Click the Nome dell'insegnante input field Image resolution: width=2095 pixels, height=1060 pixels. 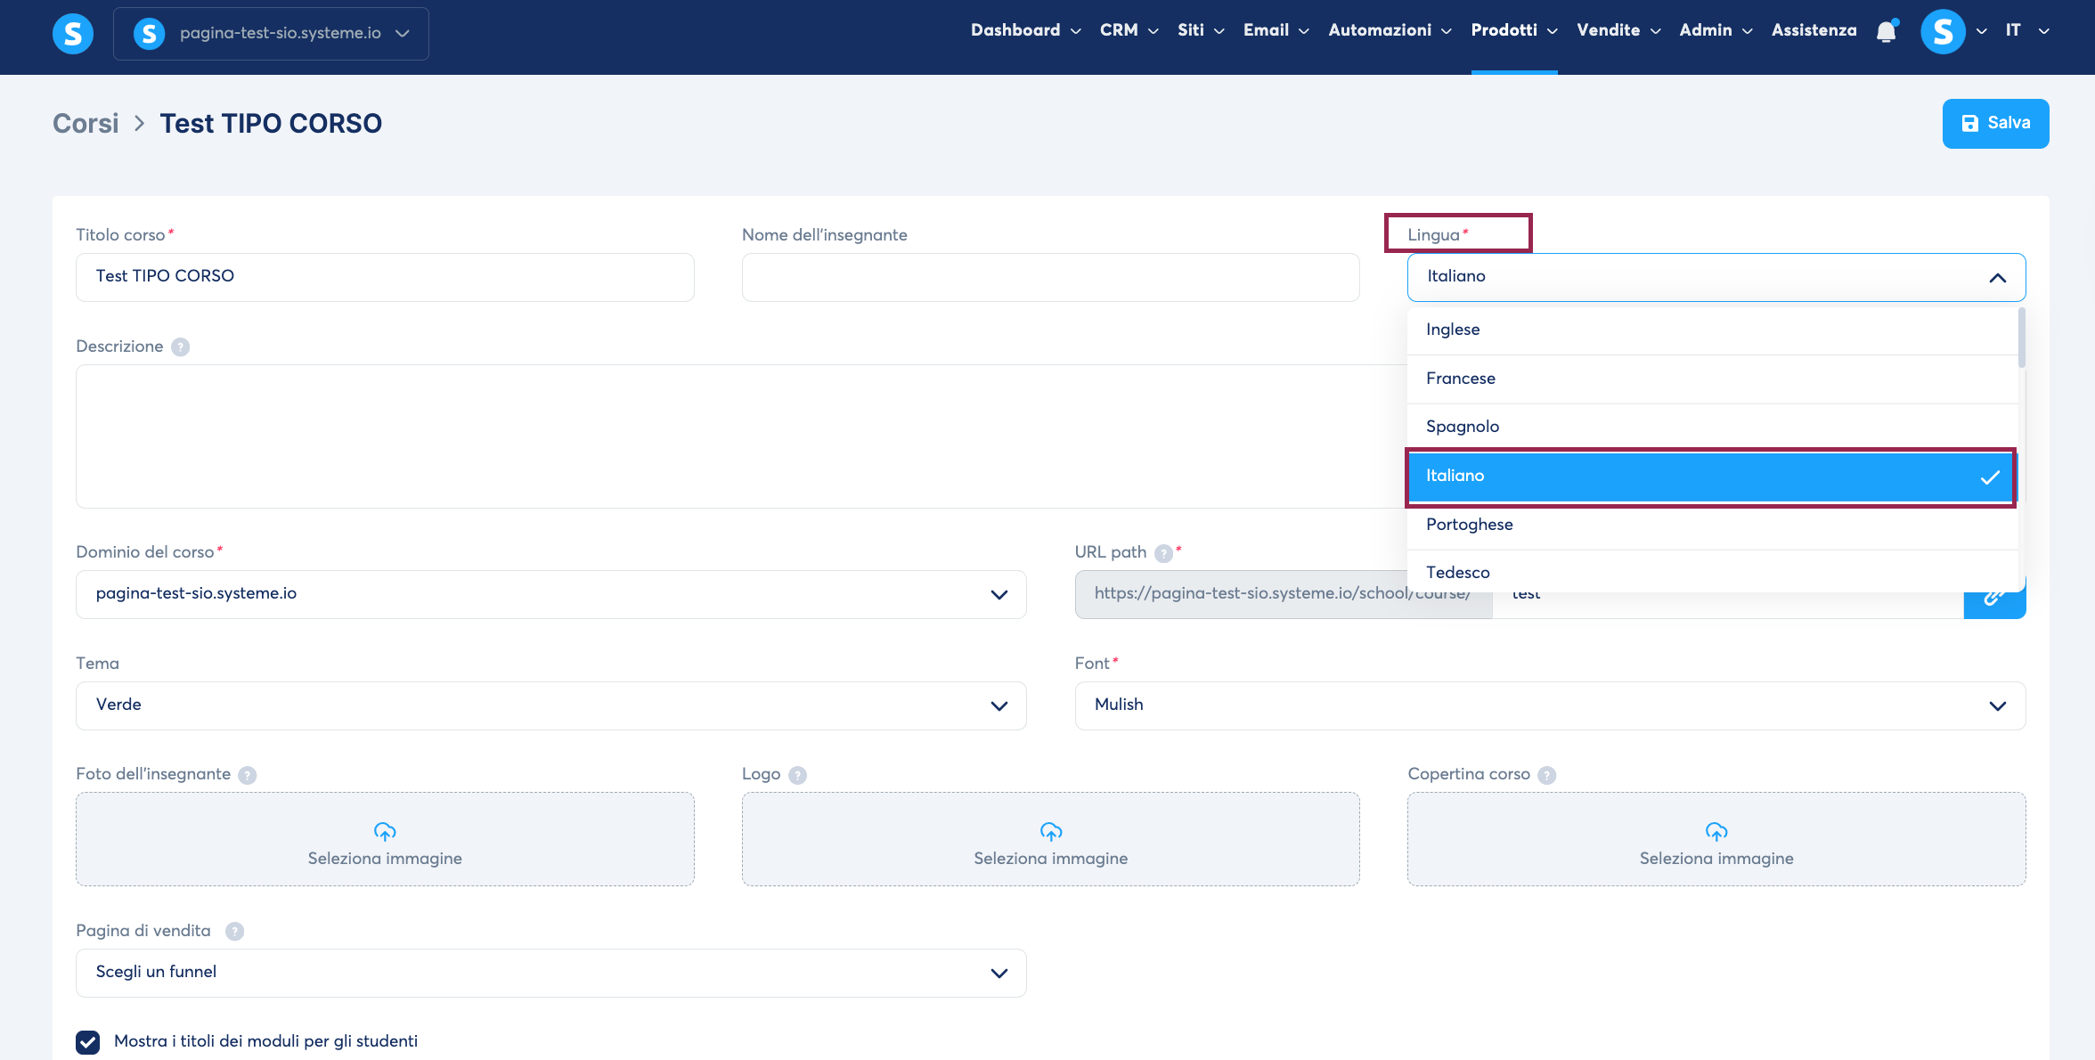point(1050,277)
